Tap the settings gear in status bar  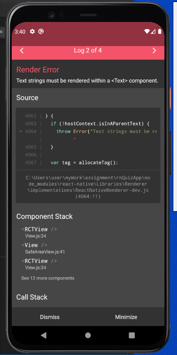pyautogui.click(x=32, y=31)
